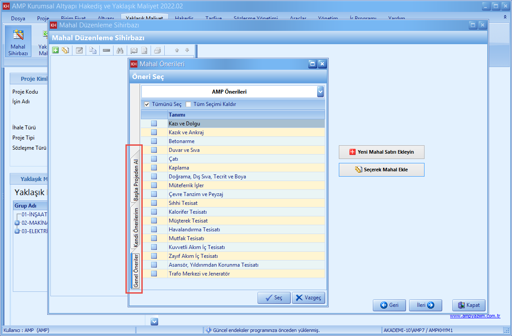Open the AMP Önerileri dropdown
This screenshot has height=336, width=512.
coord(320,92)
